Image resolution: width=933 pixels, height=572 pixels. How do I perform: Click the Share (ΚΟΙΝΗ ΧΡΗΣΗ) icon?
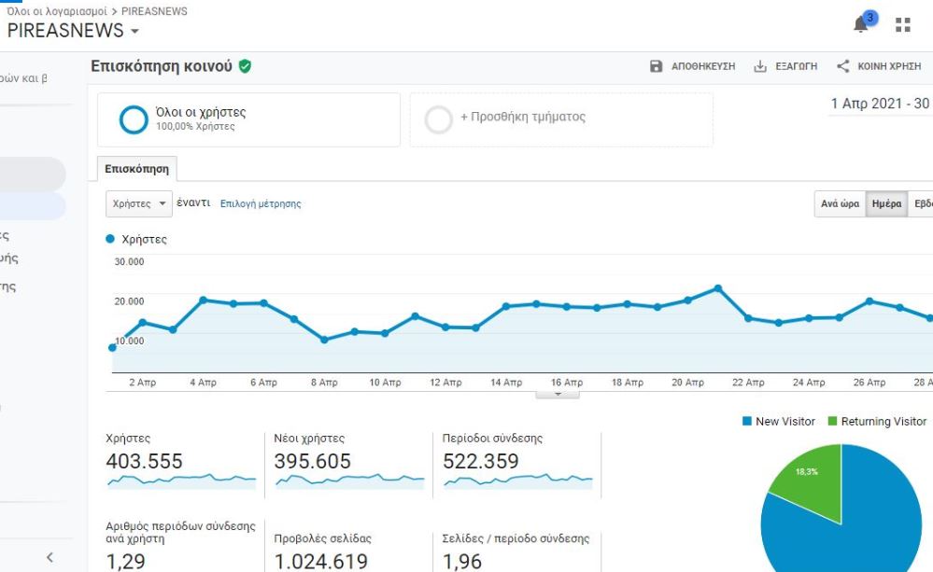pos(842,66)
